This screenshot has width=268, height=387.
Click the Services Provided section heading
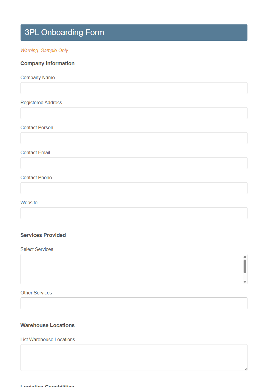[x=43, y=235]
